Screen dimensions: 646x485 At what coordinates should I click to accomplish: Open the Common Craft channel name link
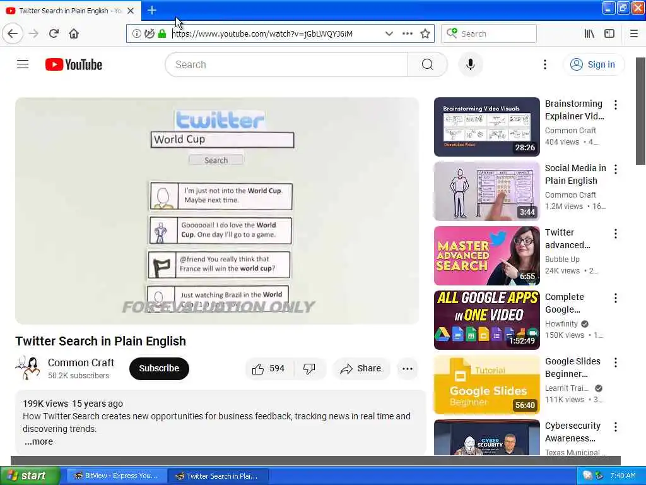coord(81,362)
